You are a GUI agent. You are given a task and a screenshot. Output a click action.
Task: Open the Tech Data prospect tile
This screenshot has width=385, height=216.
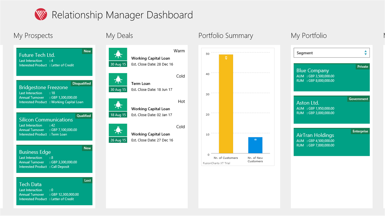pos(54,191)
